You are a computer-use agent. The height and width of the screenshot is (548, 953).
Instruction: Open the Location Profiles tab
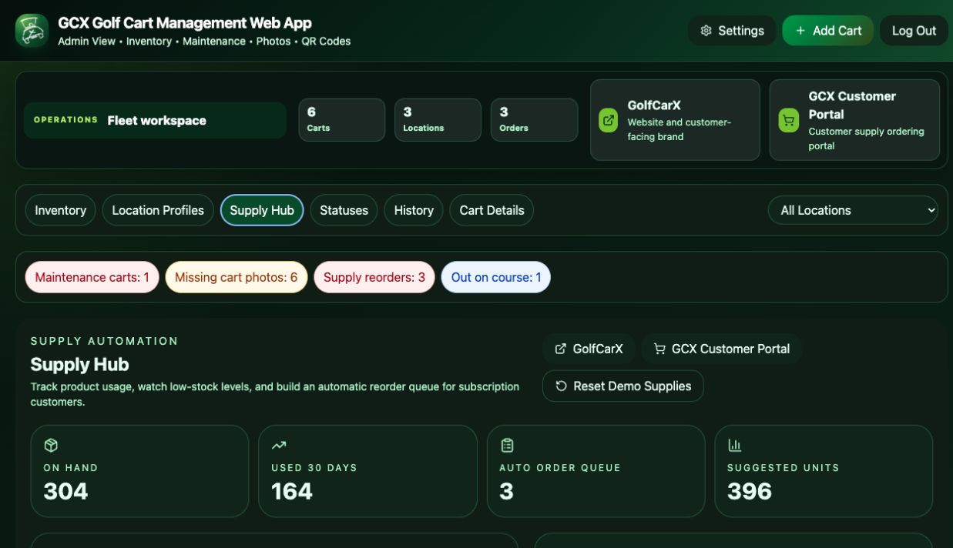(x=158, y=210)
